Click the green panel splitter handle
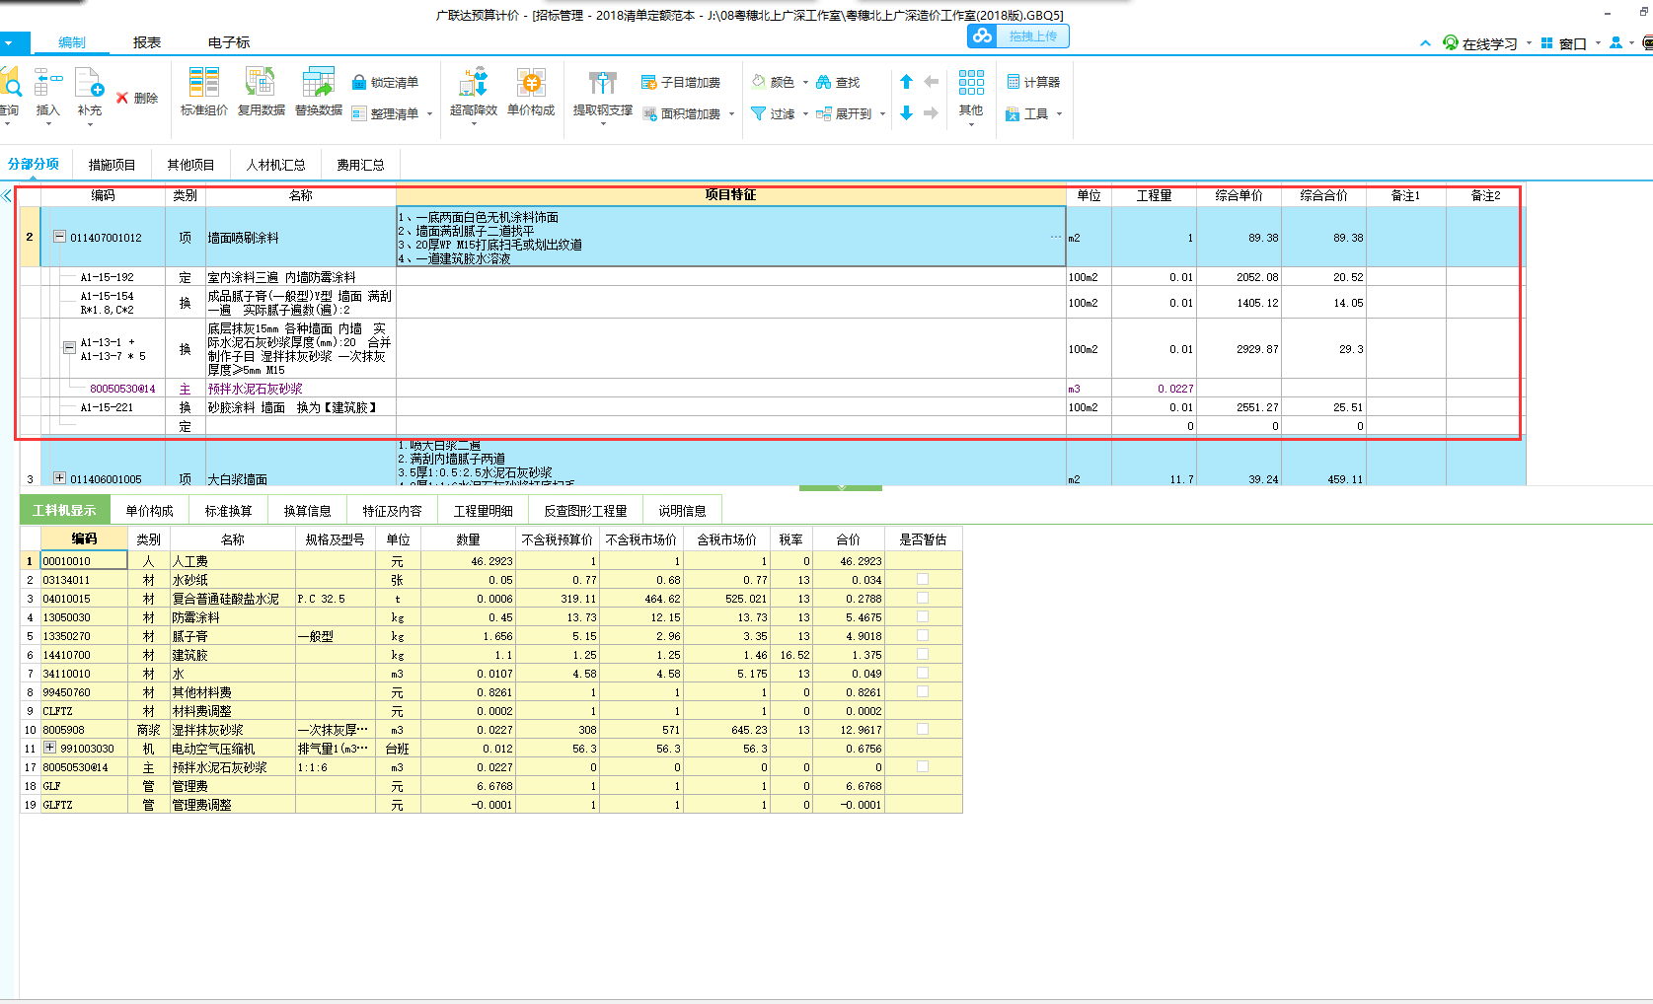 coord(841,487)
